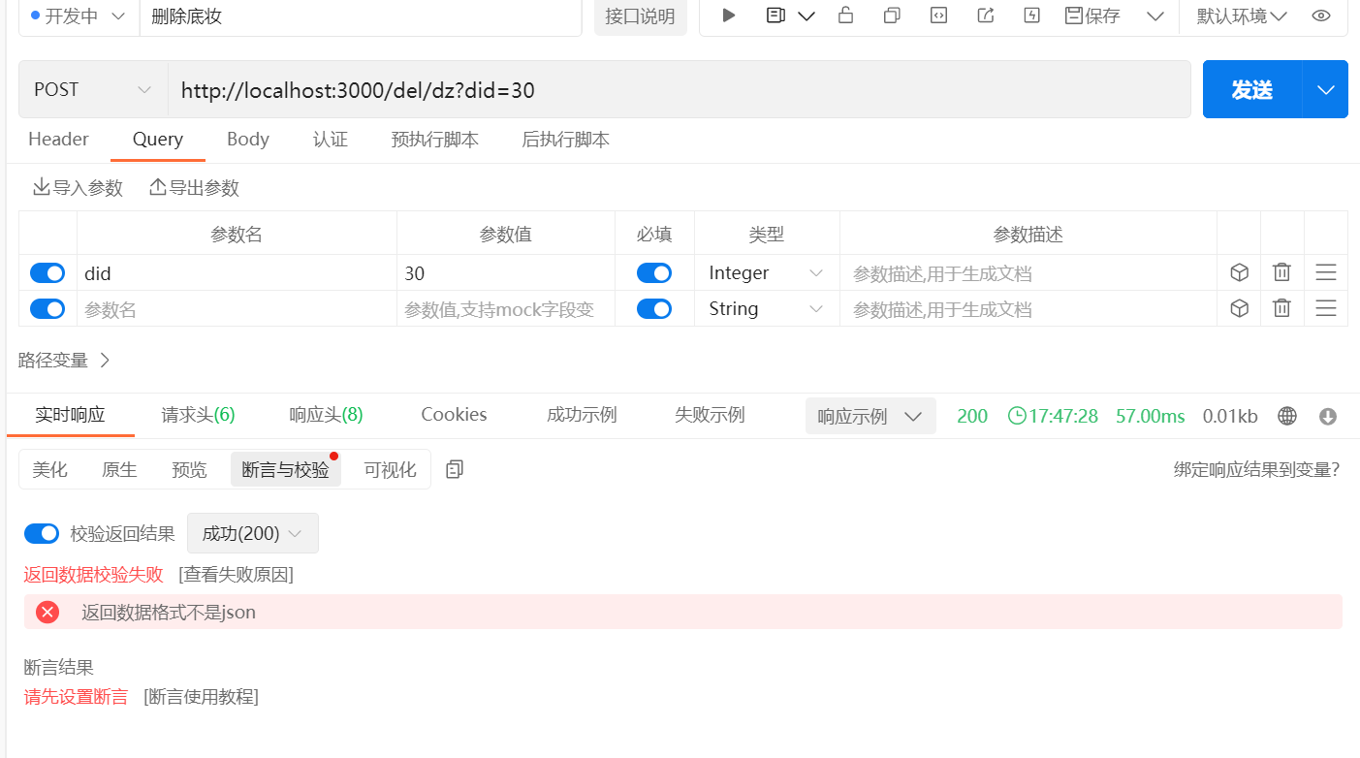Click the eye icon to view environment
This screenshot has height=758, width=1360.
(x=1320, y=16)
